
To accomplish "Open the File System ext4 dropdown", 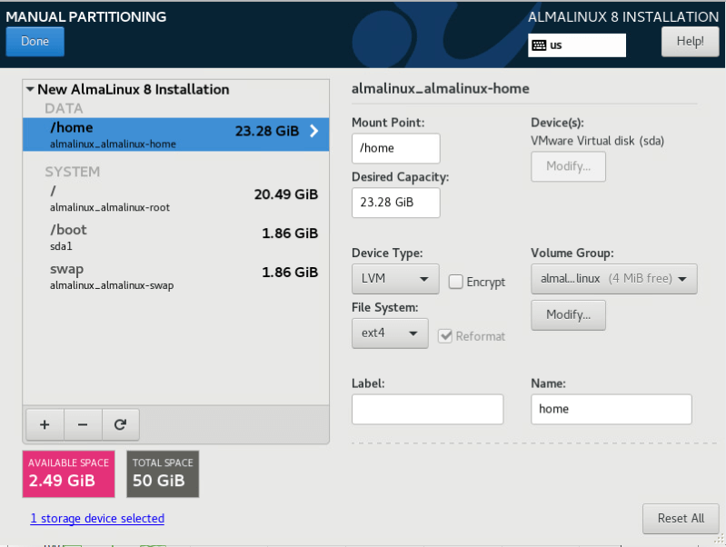I will click(x=390, y=333).
